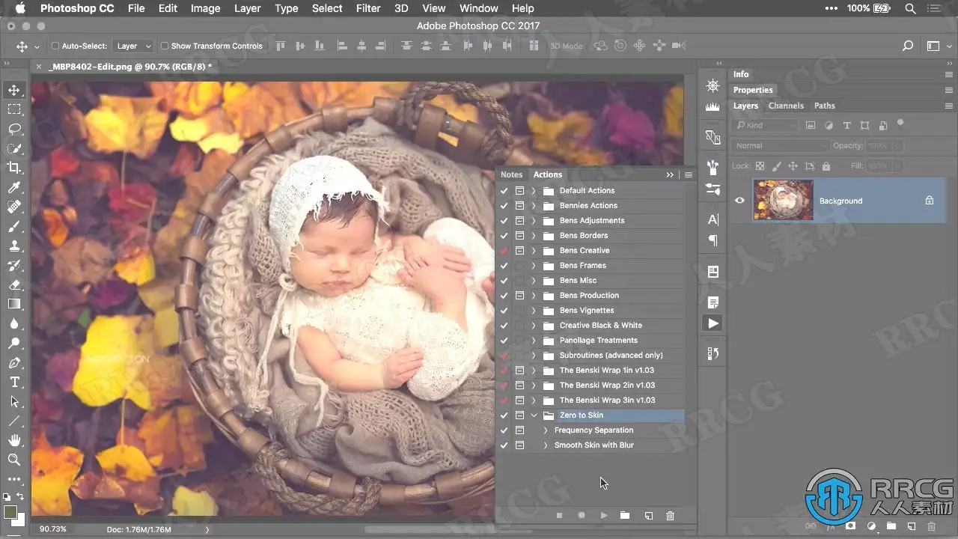
Task: Select the Horizontal Type tool
Action: (14, 382)
